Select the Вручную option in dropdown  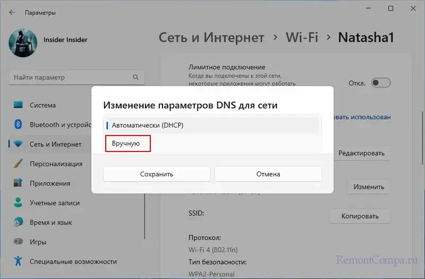(128, 143)
